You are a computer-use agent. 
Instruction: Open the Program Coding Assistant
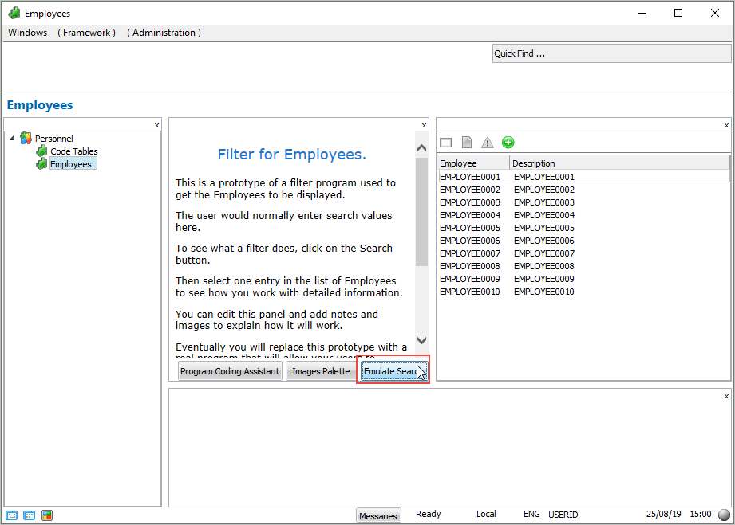230,371
